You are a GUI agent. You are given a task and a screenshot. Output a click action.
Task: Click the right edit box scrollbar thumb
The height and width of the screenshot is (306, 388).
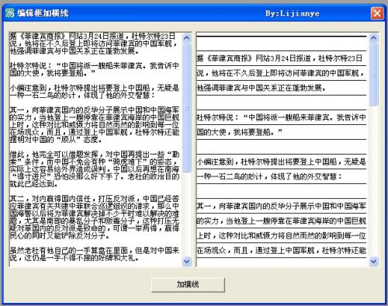point(373,75)
